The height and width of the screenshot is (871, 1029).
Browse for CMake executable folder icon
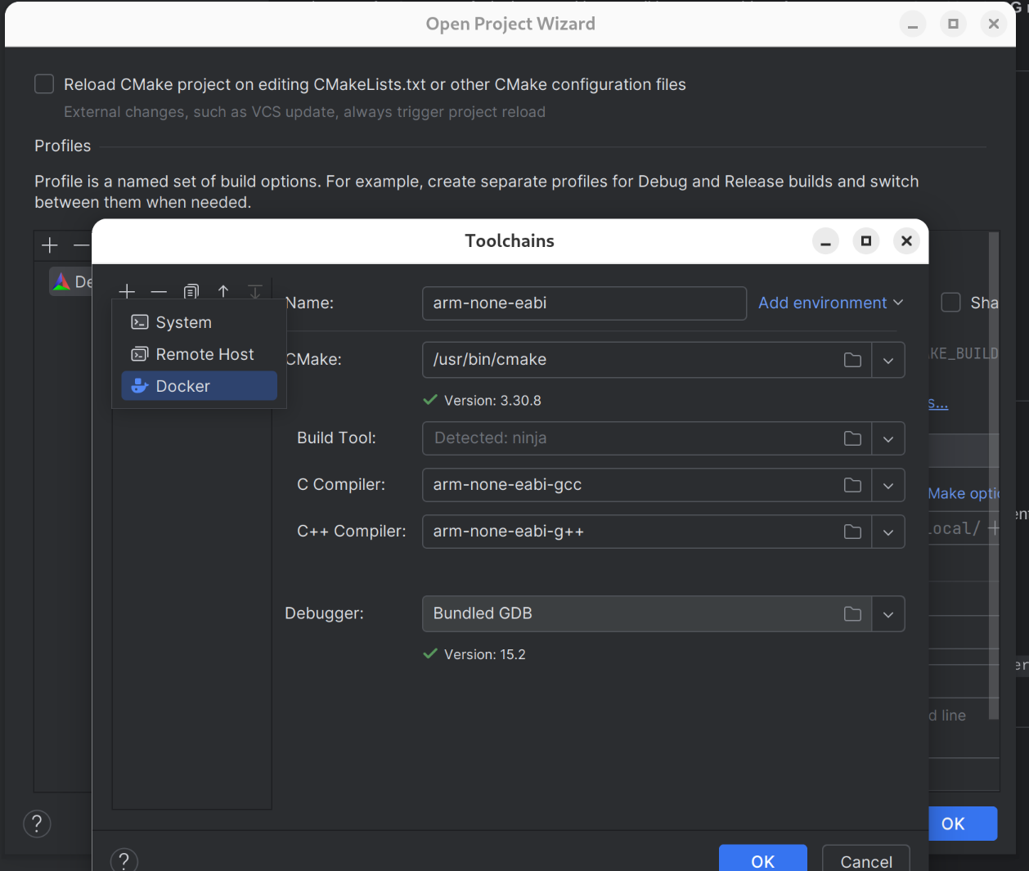click(x=852, y=360)
